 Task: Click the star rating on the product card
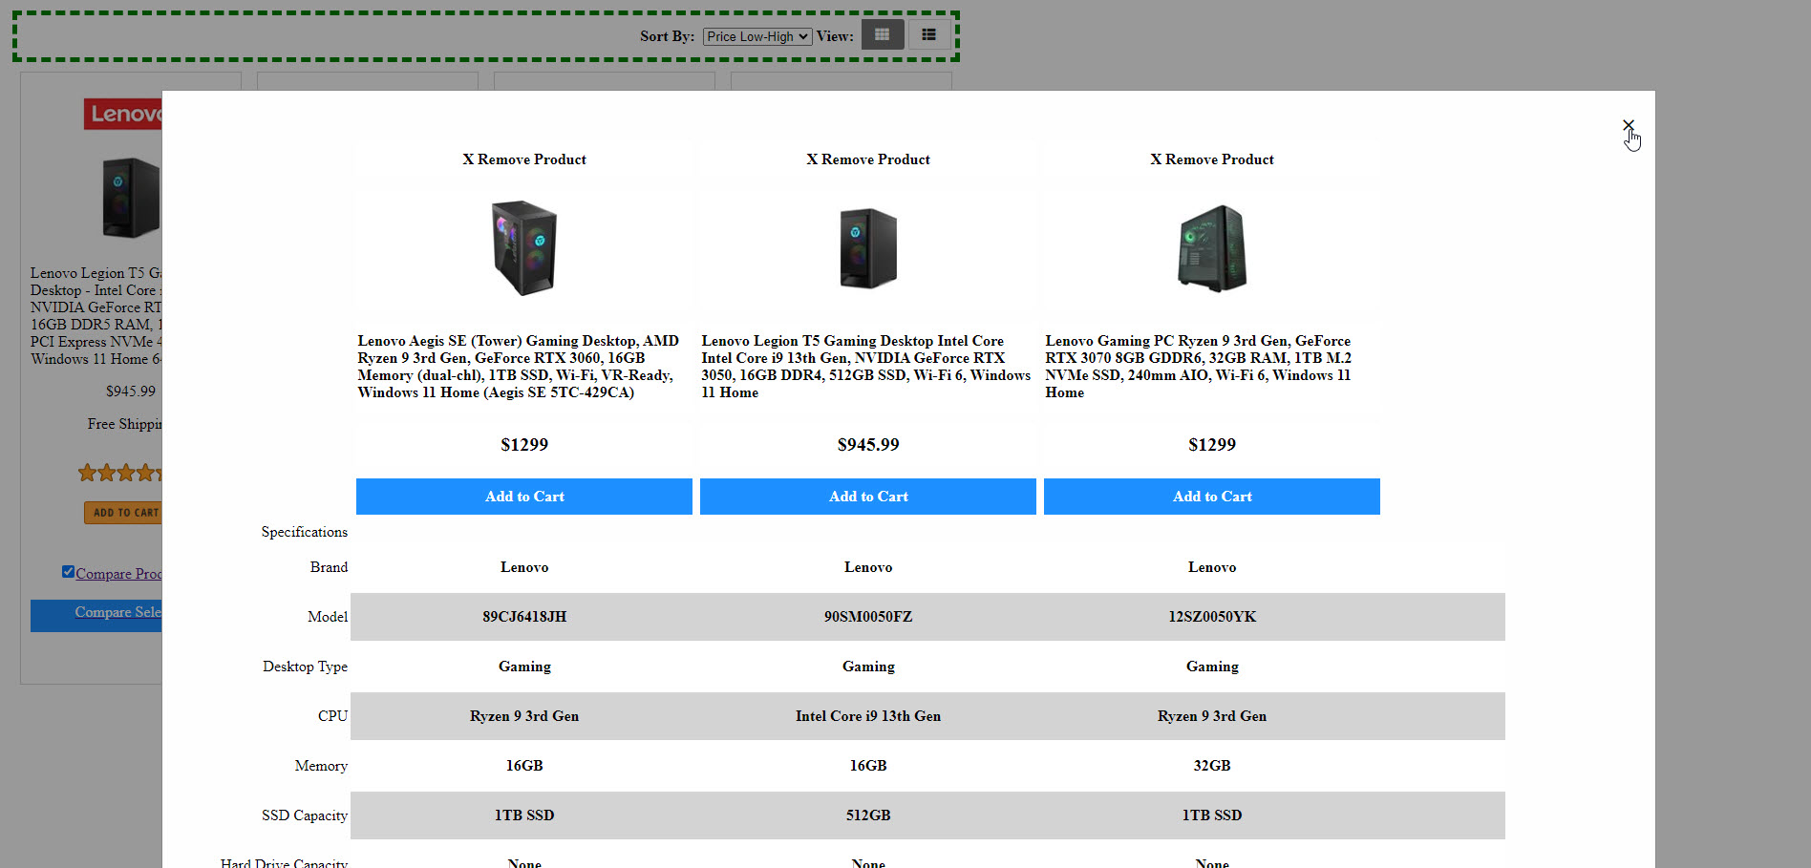coord(120,473)
